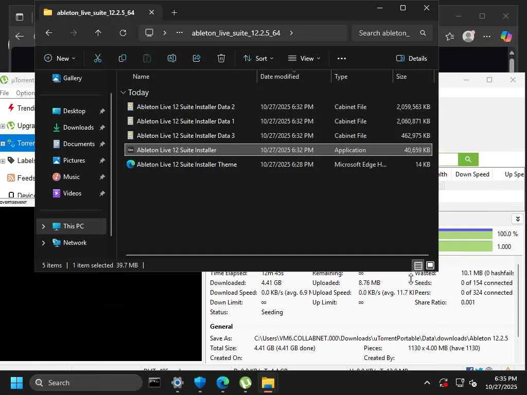Viewport: 527px width, 395px height.
Task: Open the Sort dropdown menu
Action: click(x=258, y=59)
